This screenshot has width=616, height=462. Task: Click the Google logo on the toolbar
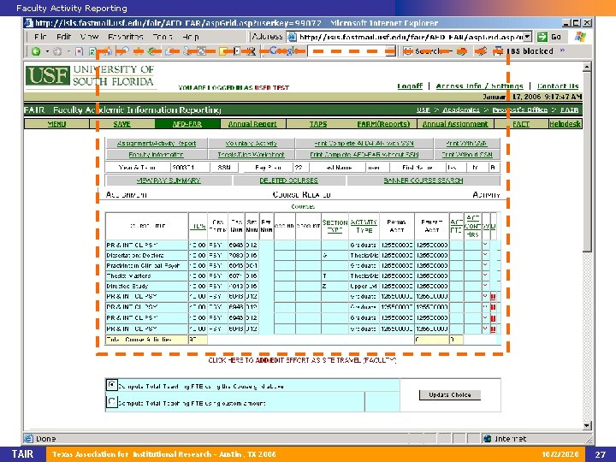[282, 50]
